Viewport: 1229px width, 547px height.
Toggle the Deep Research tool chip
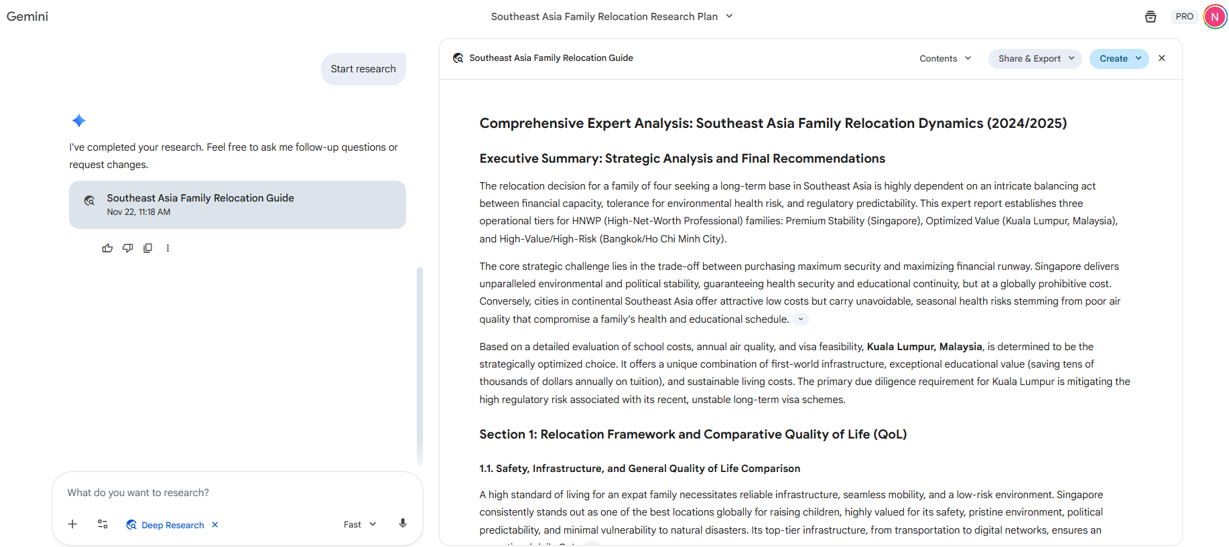[166, 525]
